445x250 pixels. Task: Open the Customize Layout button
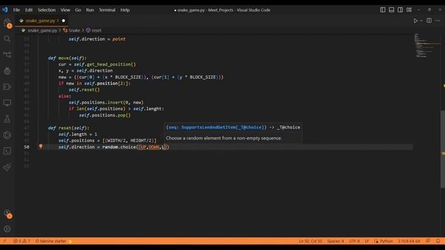(x=409, y=10)
